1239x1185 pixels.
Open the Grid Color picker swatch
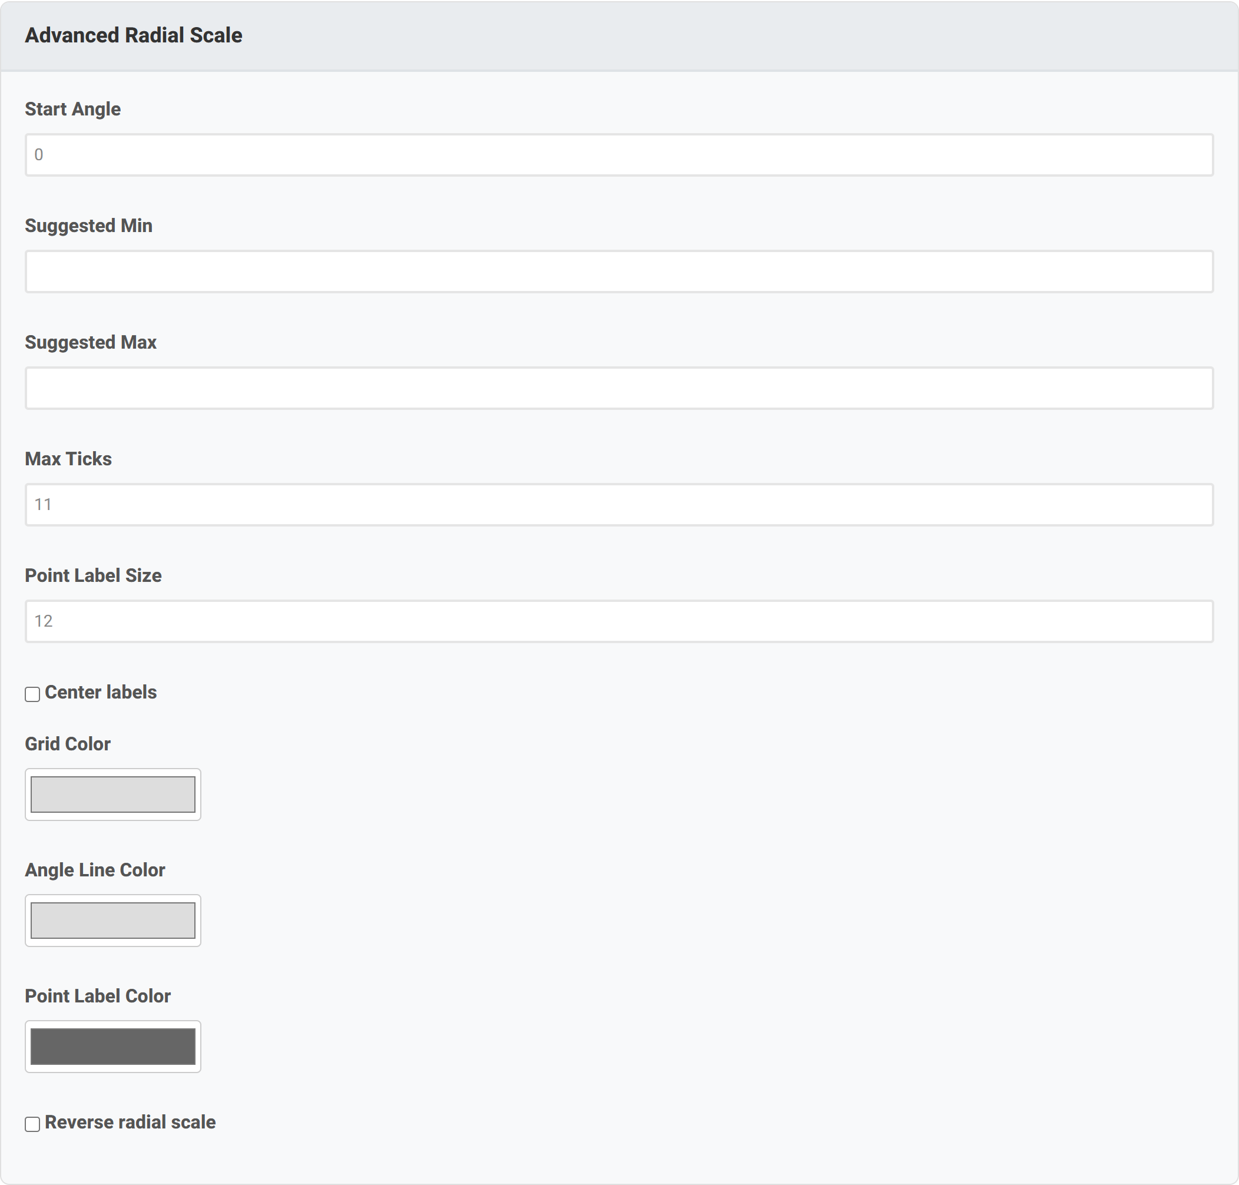point(113,795)
